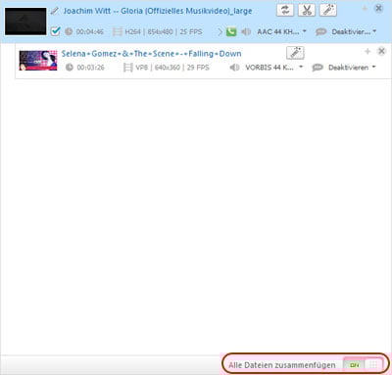Toggle the Alle Dateien zusammenfügen switch

[363, 365]
